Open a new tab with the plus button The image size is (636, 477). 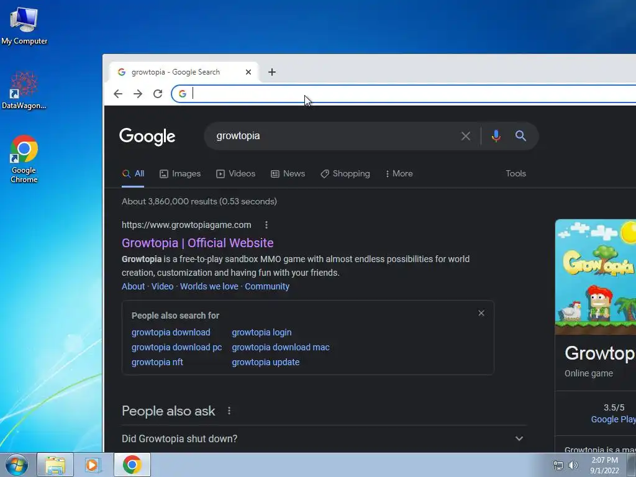272,72
